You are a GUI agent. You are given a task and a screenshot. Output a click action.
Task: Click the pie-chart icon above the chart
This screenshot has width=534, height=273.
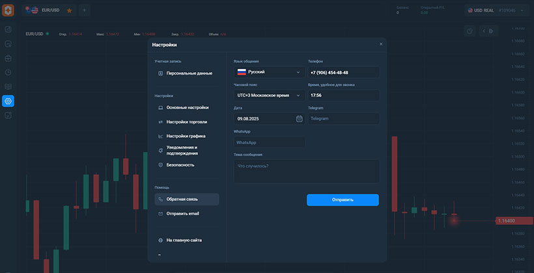470,31
